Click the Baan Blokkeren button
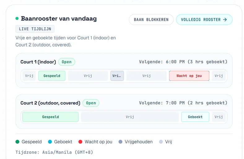The height and width of the screenshot is (159, 244). 151,20
